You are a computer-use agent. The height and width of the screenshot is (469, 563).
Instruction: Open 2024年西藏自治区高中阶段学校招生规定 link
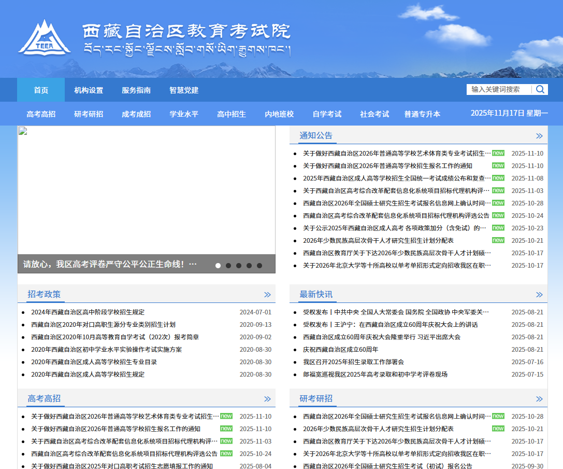pos(88,312)
